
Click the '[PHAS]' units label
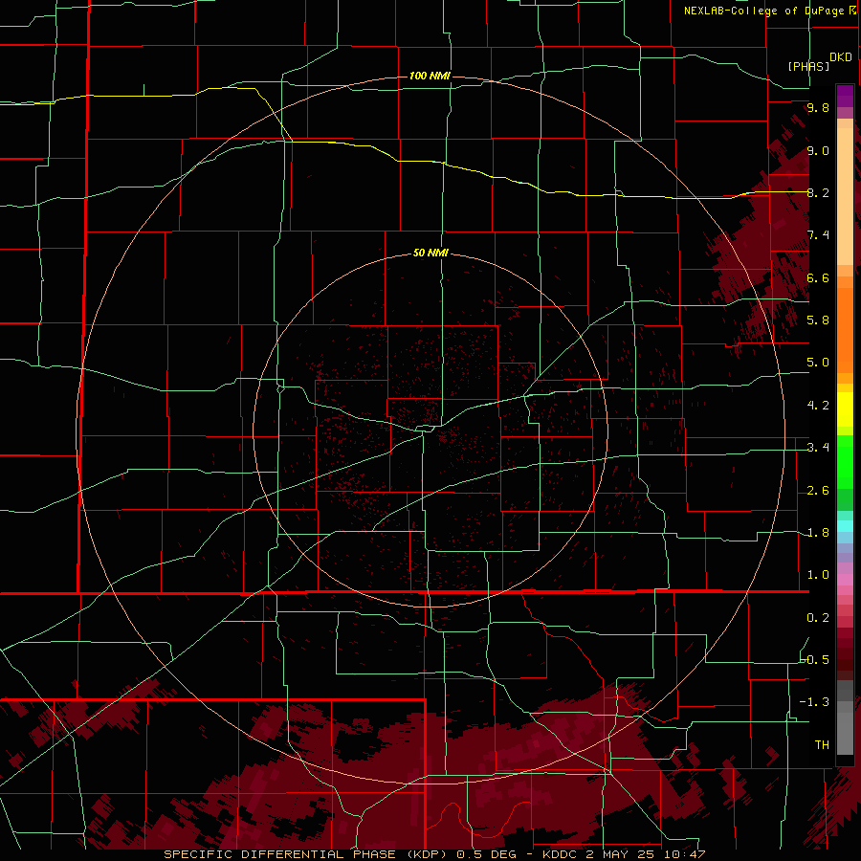(x=808, y=66)
